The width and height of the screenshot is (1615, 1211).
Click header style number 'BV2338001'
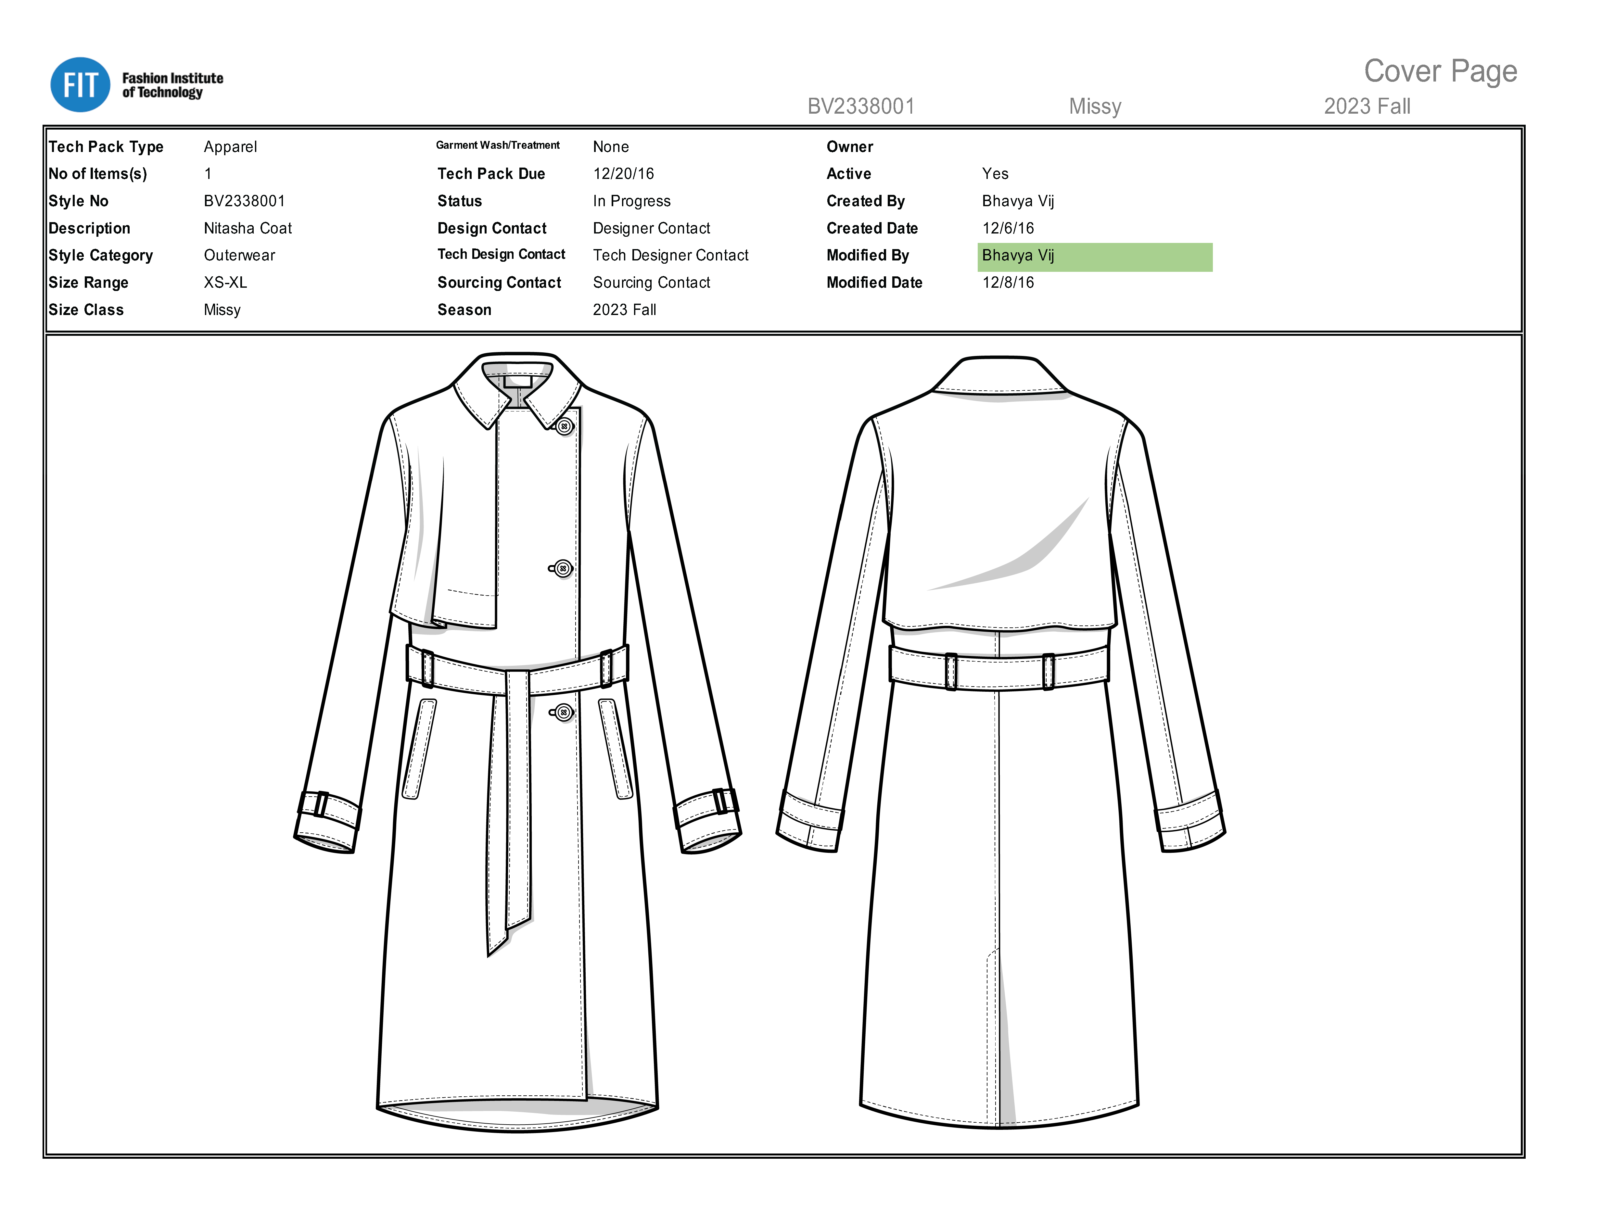tap(861, 107)
